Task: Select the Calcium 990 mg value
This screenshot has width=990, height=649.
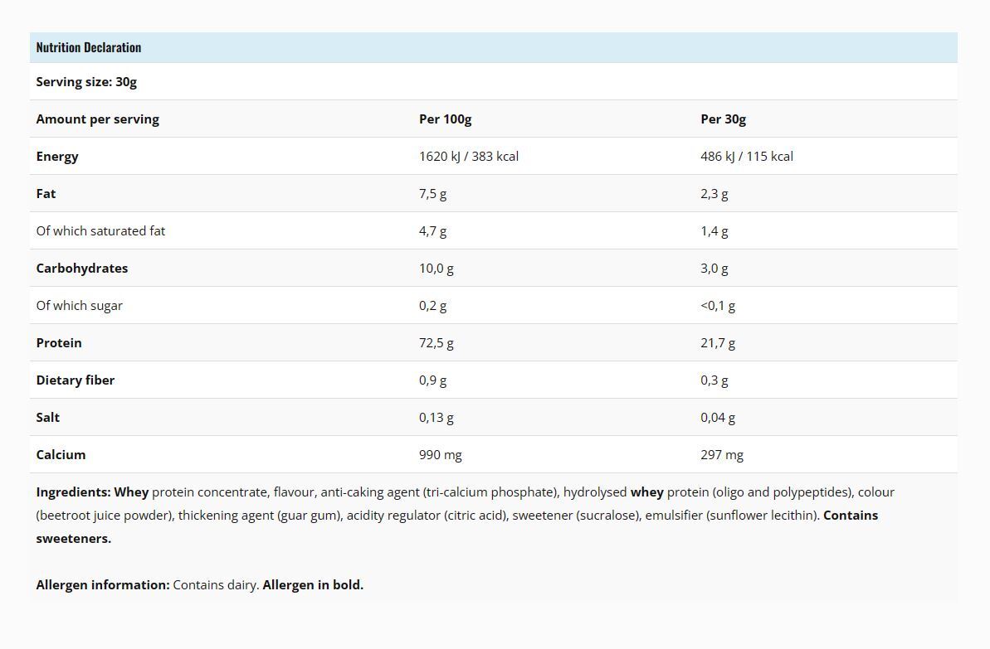Action: (x=440, y=455)
